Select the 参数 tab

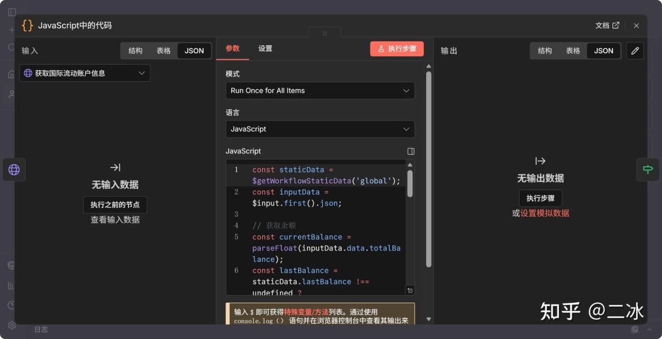(x=233, y=49)
